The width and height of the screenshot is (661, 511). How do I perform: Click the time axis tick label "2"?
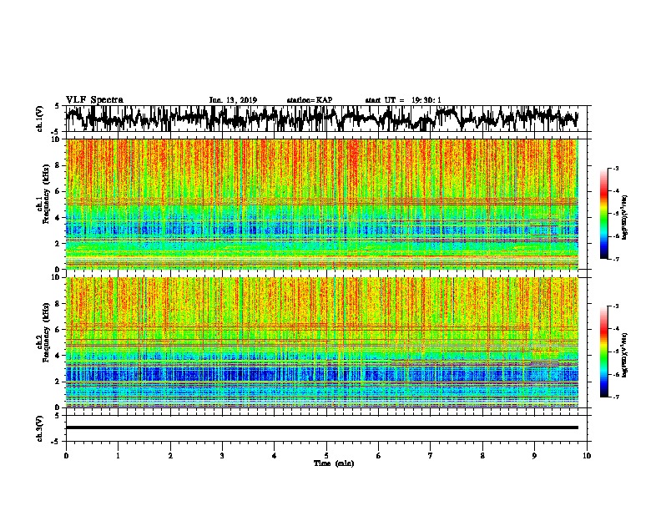coord(170,456)
